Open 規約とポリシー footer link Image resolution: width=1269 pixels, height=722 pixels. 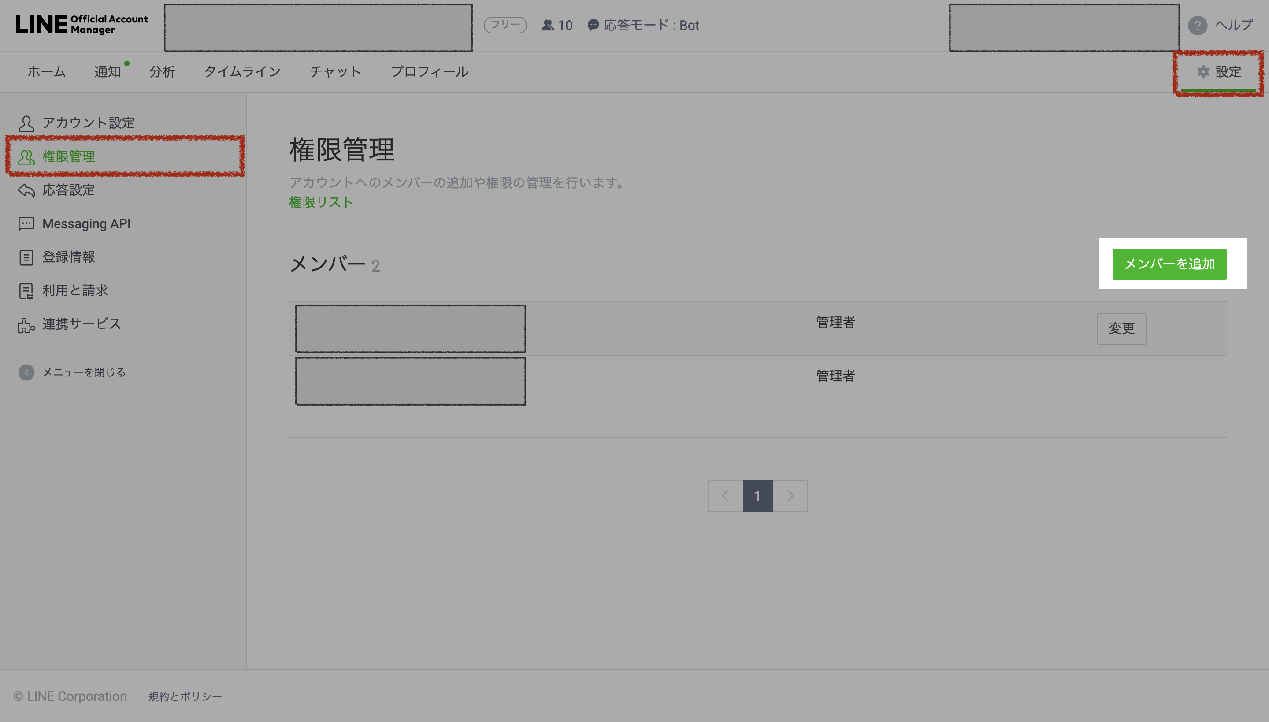pyautogui.click(x=185, y=697)
